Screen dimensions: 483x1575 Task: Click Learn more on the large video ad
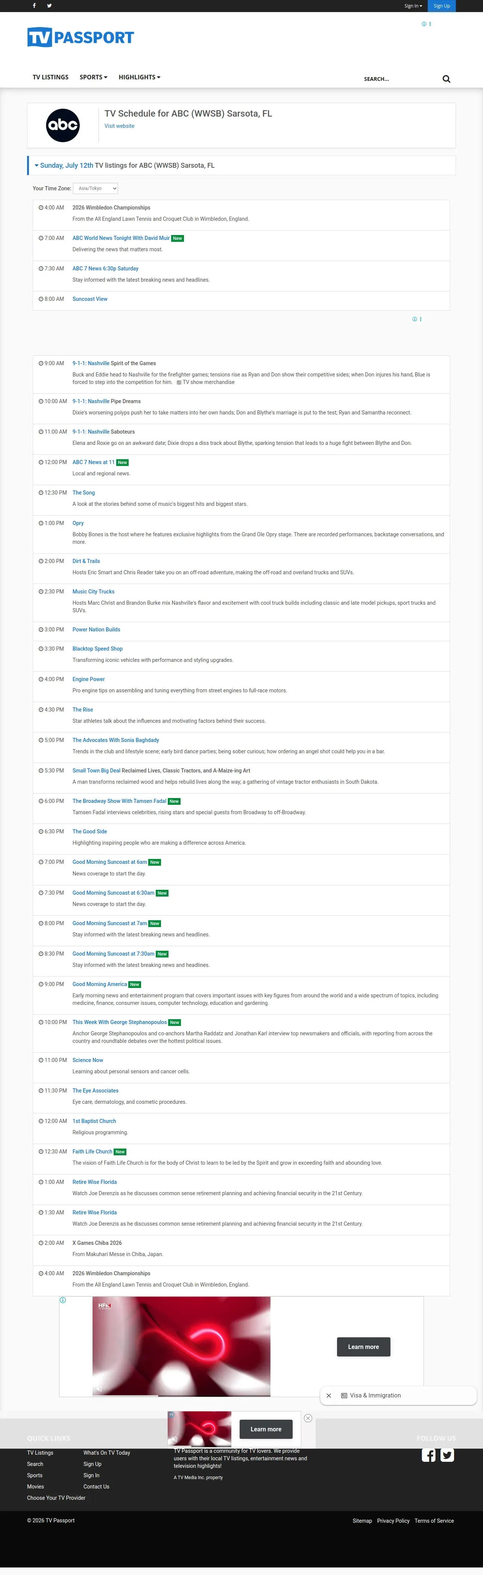(363, 1347)
